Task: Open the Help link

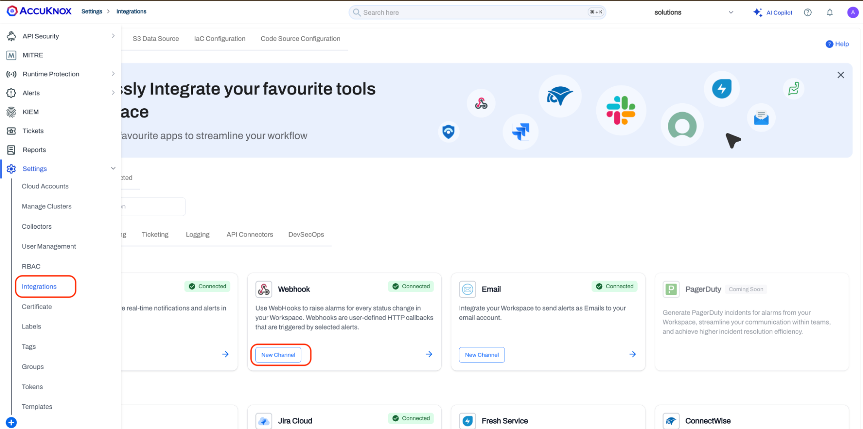Action: tap(837, 44)
